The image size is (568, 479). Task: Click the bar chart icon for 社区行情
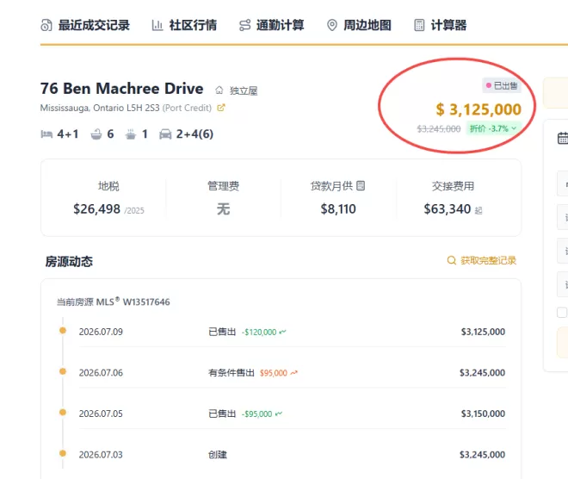coord(157,25)
